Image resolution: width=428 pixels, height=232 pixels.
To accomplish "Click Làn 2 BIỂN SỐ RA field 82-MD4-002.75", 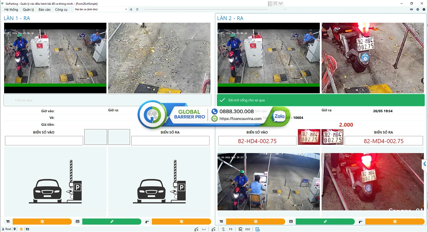I will (384, 141).
